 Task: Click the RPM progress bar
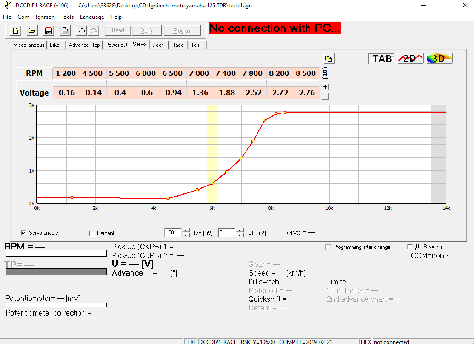[x=56, y=254]
